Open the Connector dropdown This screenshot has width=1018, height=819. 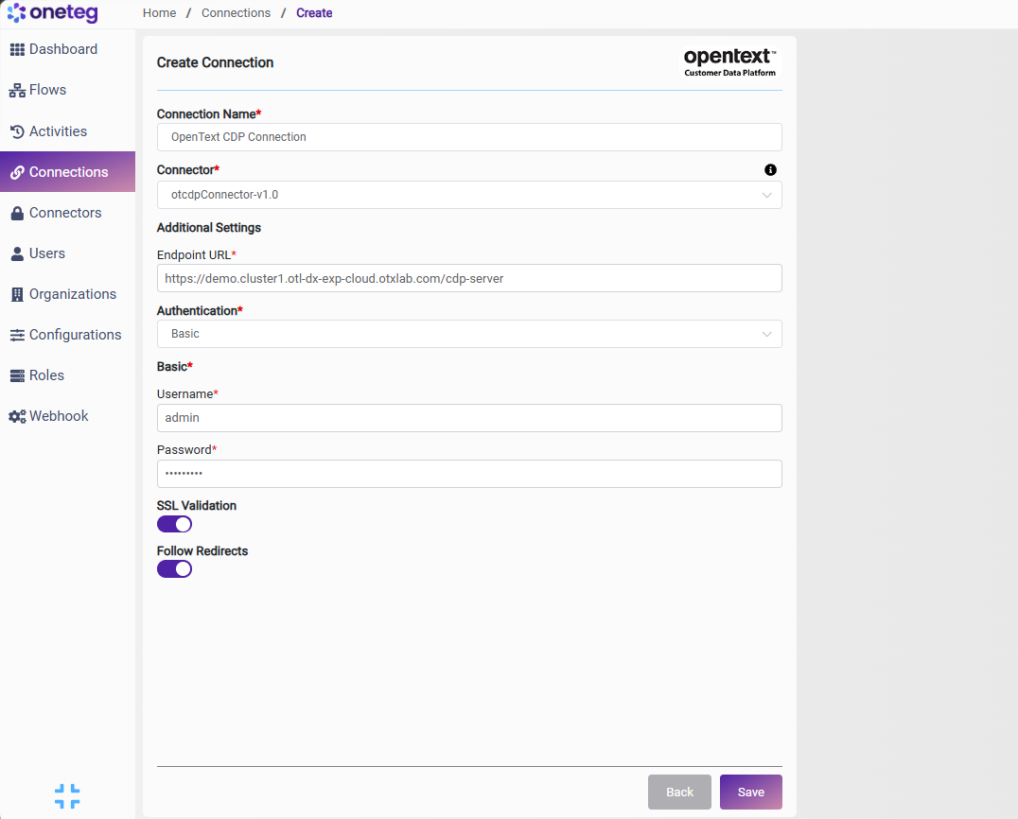(469, 195)
